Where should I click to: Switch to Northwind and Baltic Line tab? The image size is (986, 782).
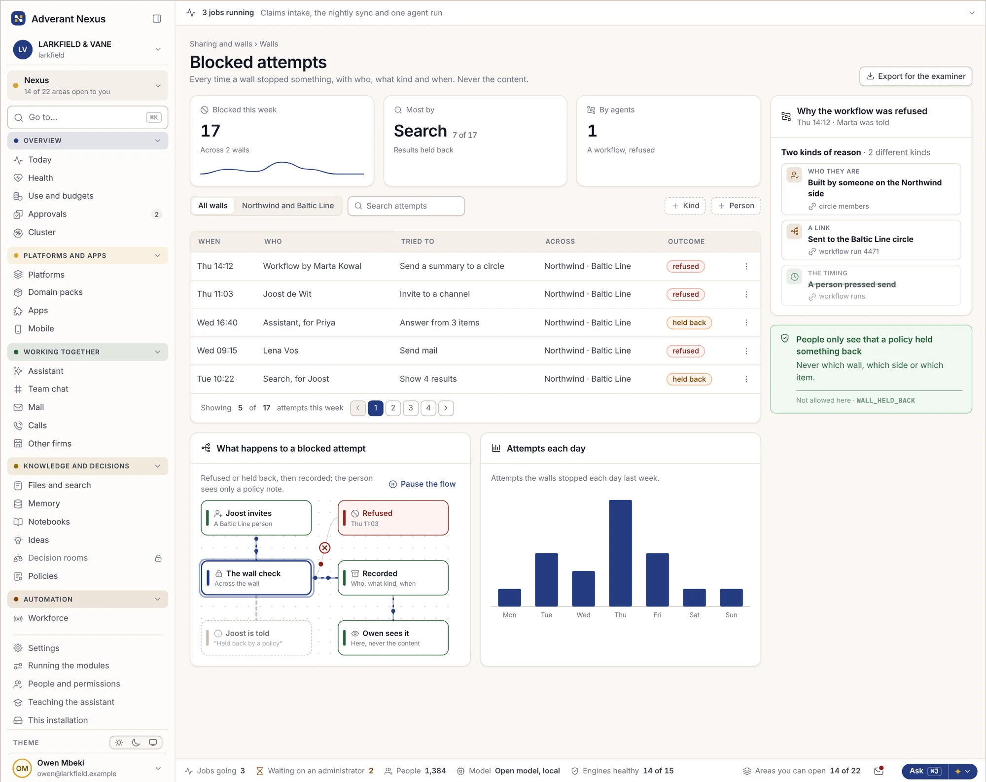tap(288, 206)
